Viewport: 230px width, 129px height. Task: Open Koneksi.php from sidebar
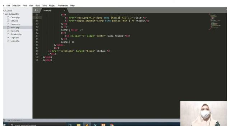tap(16, 34)
